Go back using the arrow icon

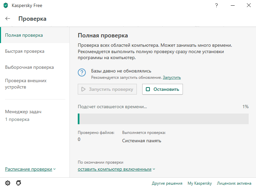pyautogui.click(x=8, y=19)
